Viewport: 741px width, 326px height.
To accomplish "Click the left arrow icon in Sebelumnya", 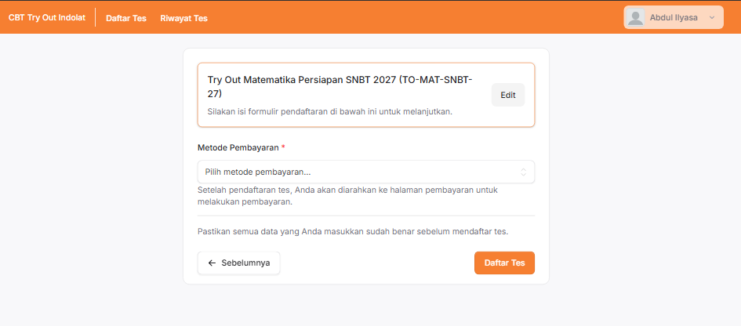I will tap(212, 263).
